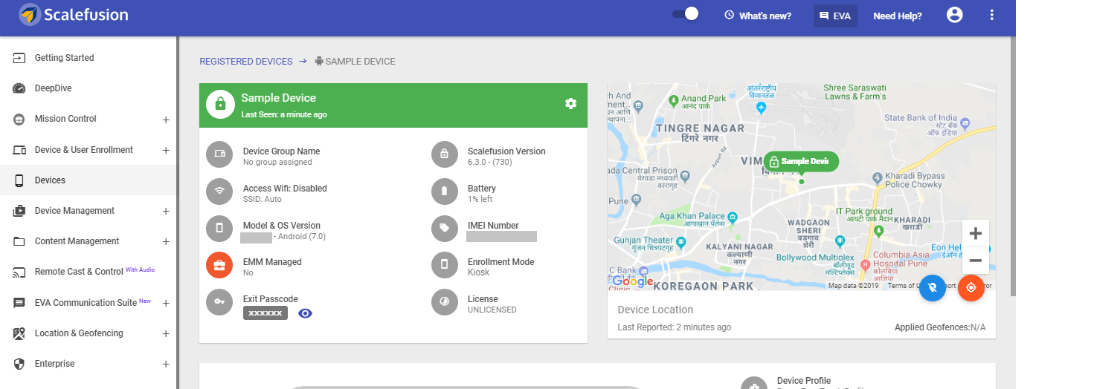The height and width of the screenshot is (389, 1120).
Task: Click Exit Passcode key icon
Action: coord(219,301)
